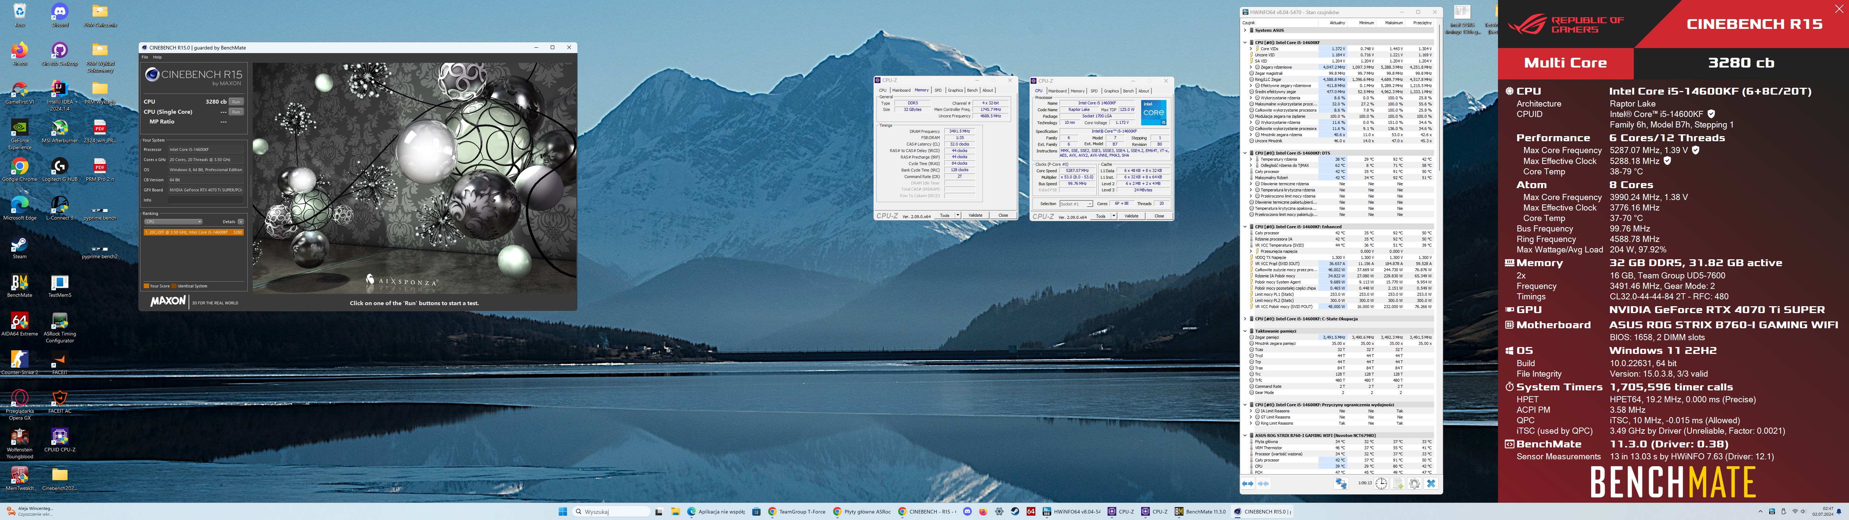The image size is (1849, 520).
Task: Launch IntelliJ IDEA 2024.1.4 shortcut
Action: coord(60,96)
